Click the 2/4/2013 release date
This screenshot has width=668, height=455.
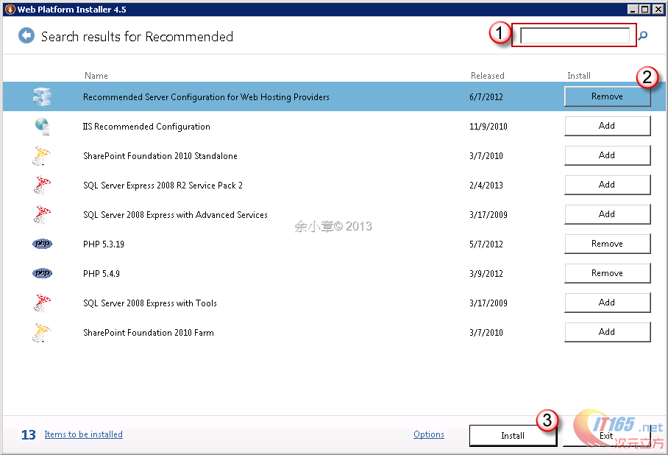486,185
